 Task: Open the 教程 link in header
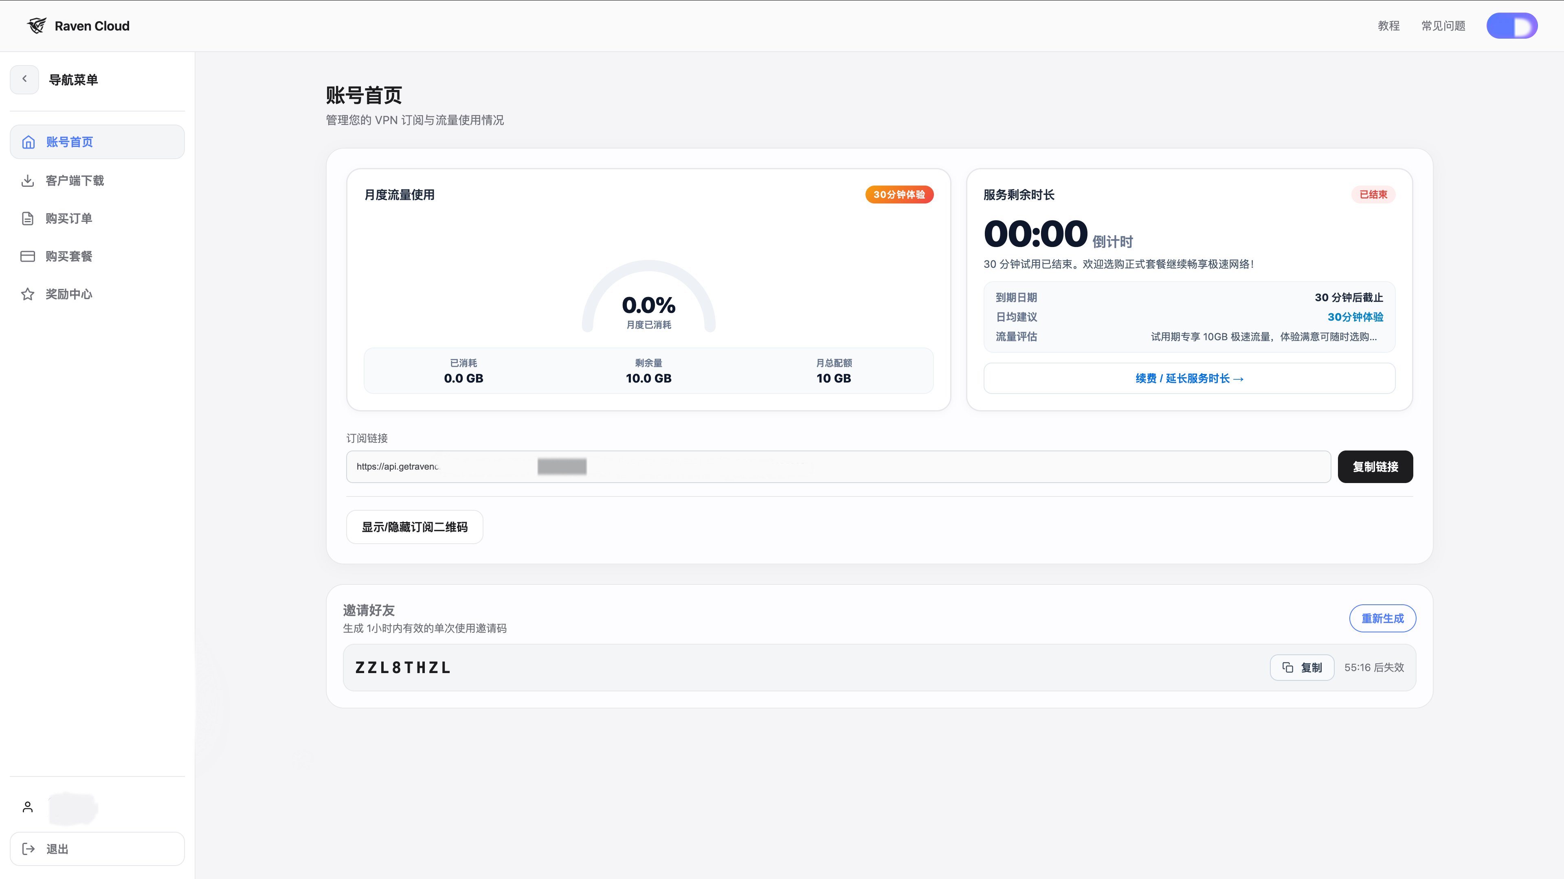1388,26
